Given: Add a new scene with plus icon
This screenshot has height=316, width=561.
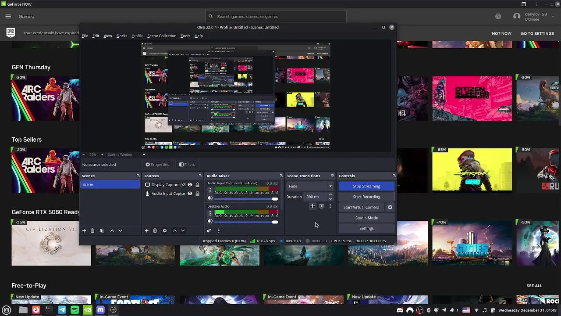Looking at the screenshot, I should pyautogui.click(x=84, y=230).
